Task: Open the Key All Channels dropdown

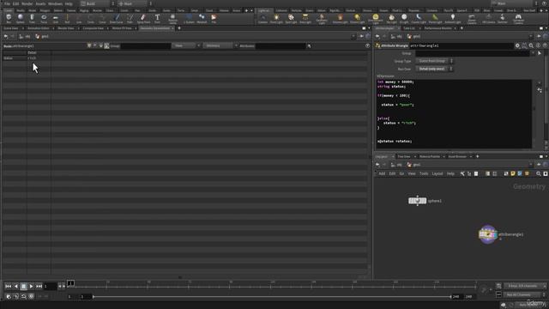Action: point(525,295)
